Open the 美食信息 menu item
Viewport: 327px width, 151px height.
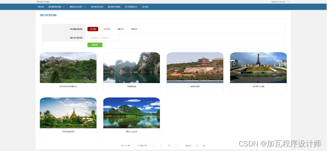pyautogui.click(x=97, y=7)
